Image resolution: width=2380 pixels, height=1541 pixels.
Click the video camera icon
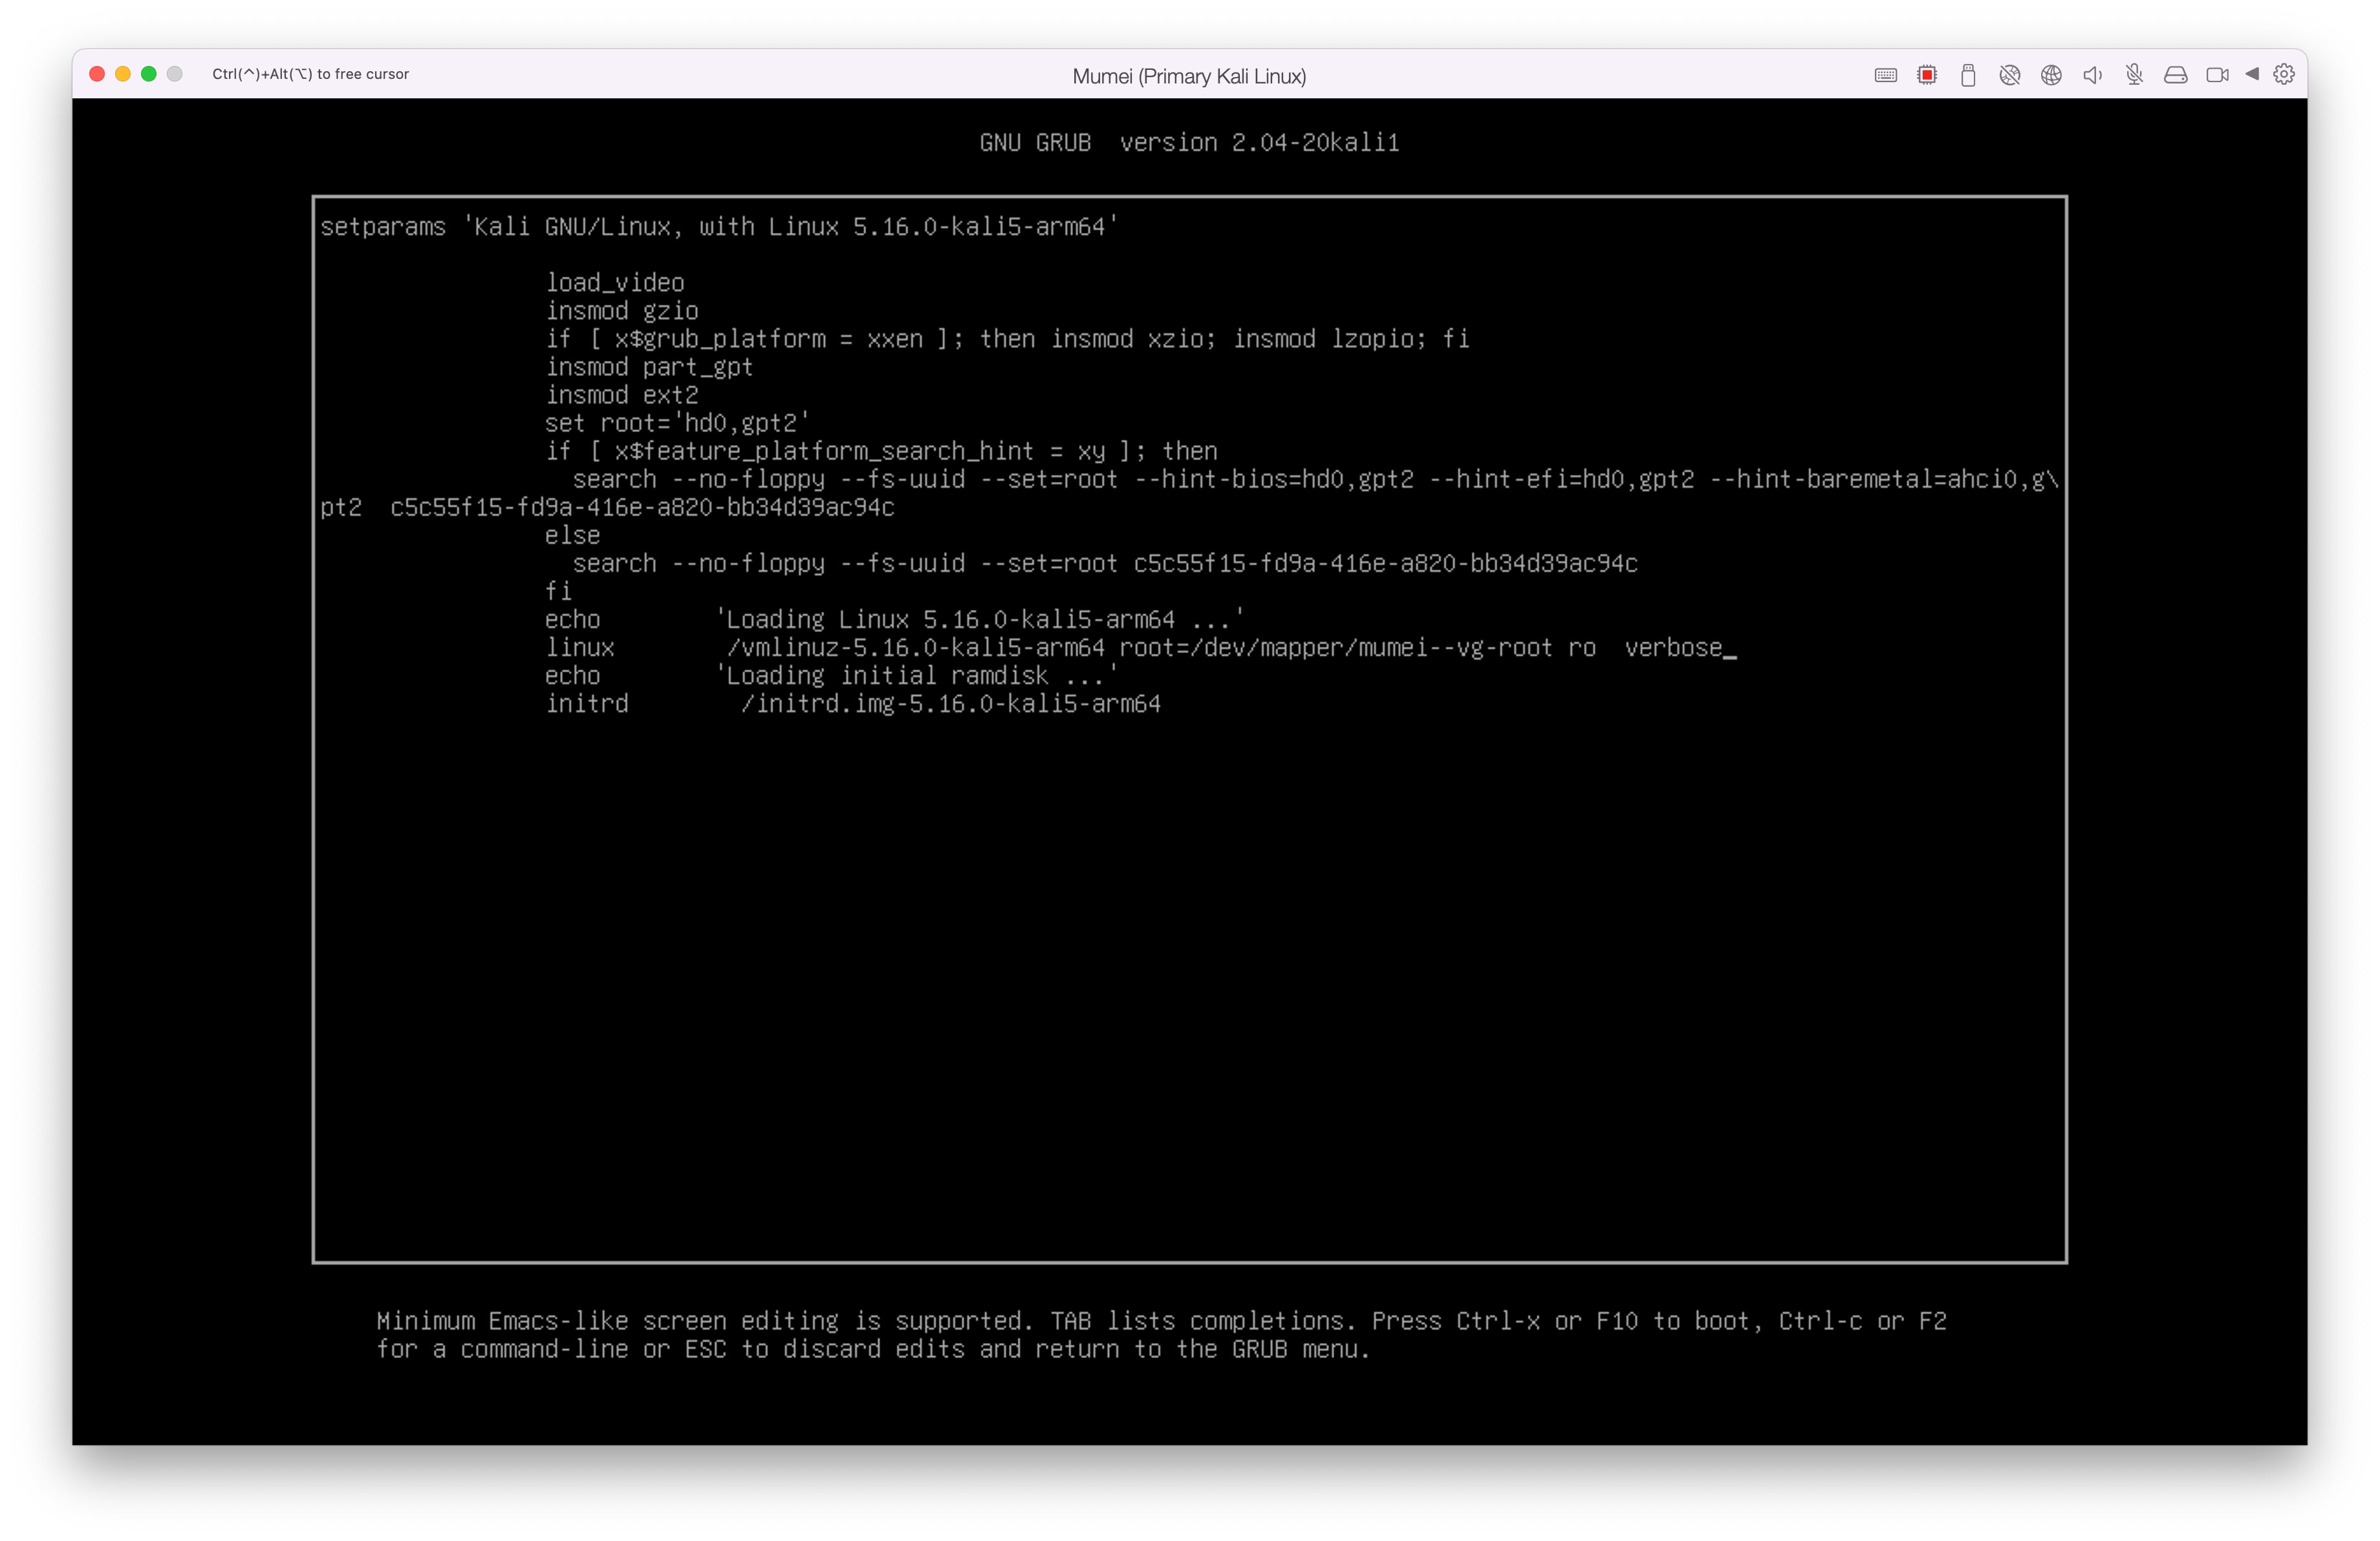(2217, 75)
